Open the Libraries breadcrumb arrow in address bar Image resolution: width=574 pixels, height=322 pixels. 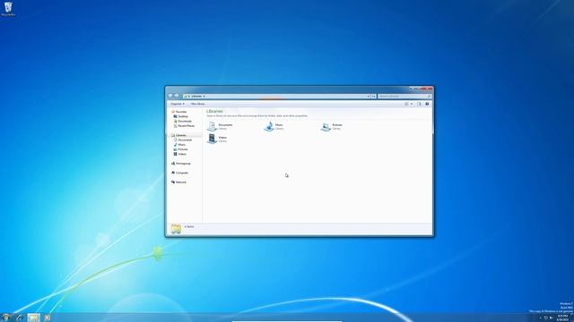[204, 96]
